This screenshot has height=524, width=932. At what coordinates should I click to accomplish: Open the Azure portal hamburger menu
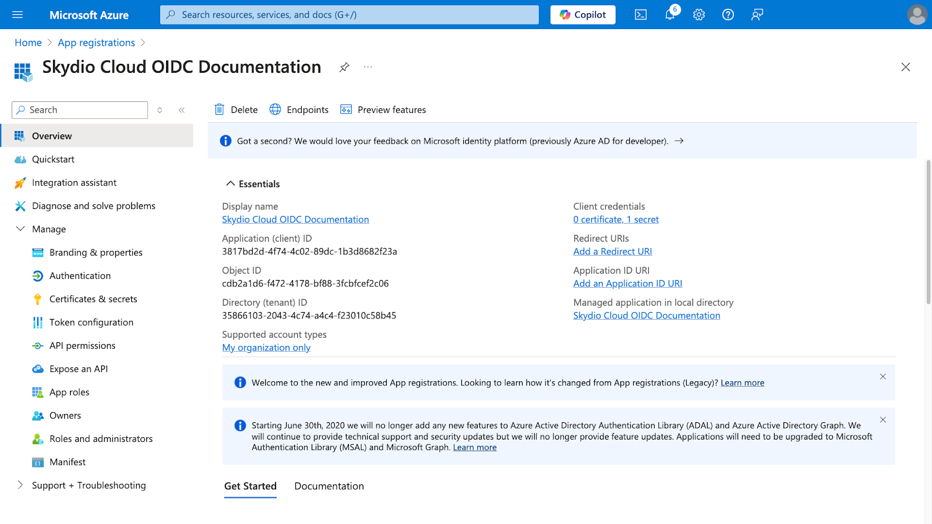pyautogui.click(x=17, y=15)
